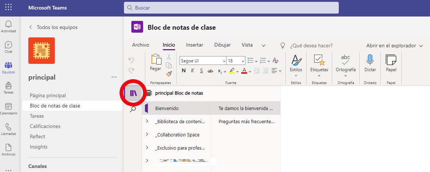Apply red font color

[244, 71]
